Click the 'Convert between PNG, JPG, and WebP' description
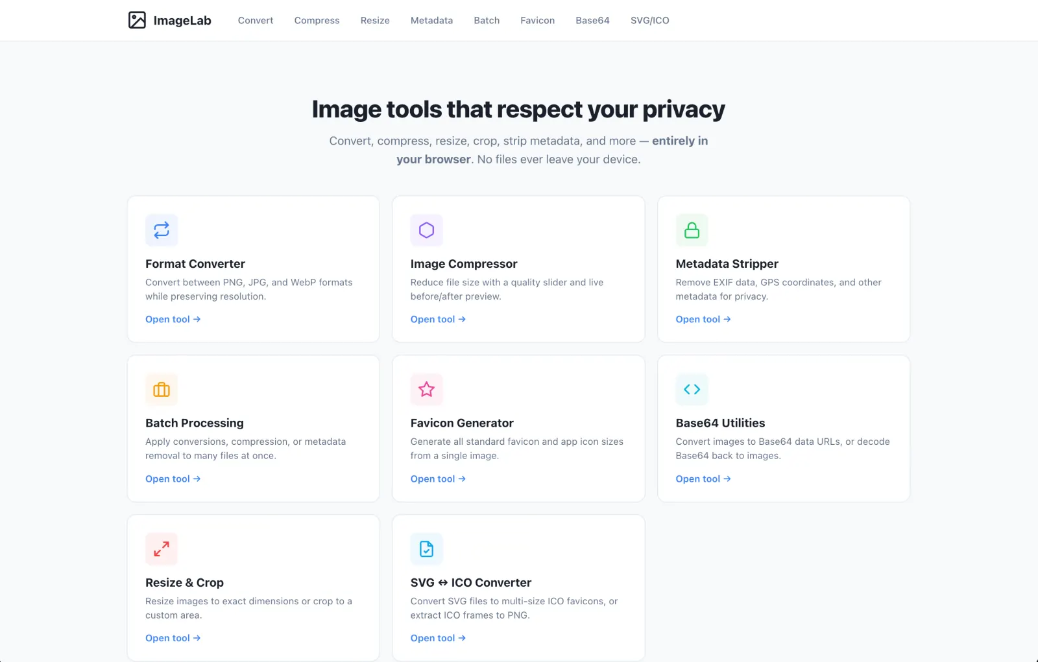Viewport: 1038px width, 662px height. pos(249,289)
